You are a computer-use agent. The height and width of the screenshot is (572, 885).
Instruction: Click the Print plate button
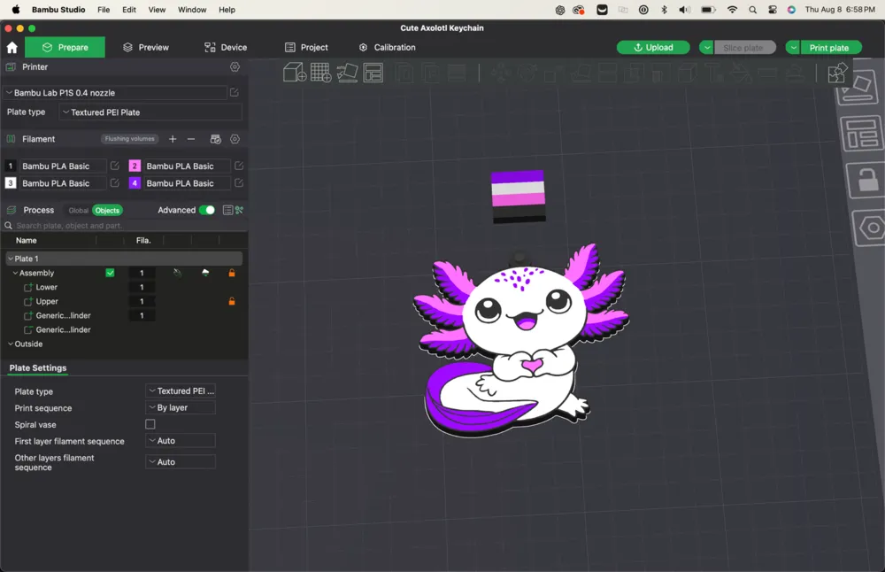click(x=831, y=48)
